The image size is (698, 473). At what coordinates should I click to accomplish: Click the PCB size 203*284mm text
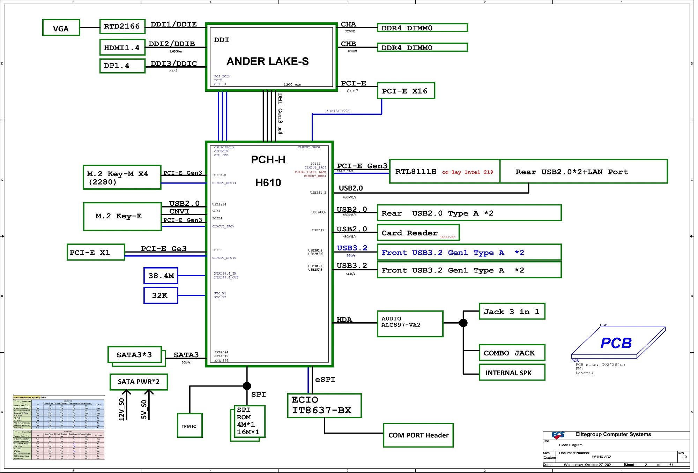[x=600, y=365]
